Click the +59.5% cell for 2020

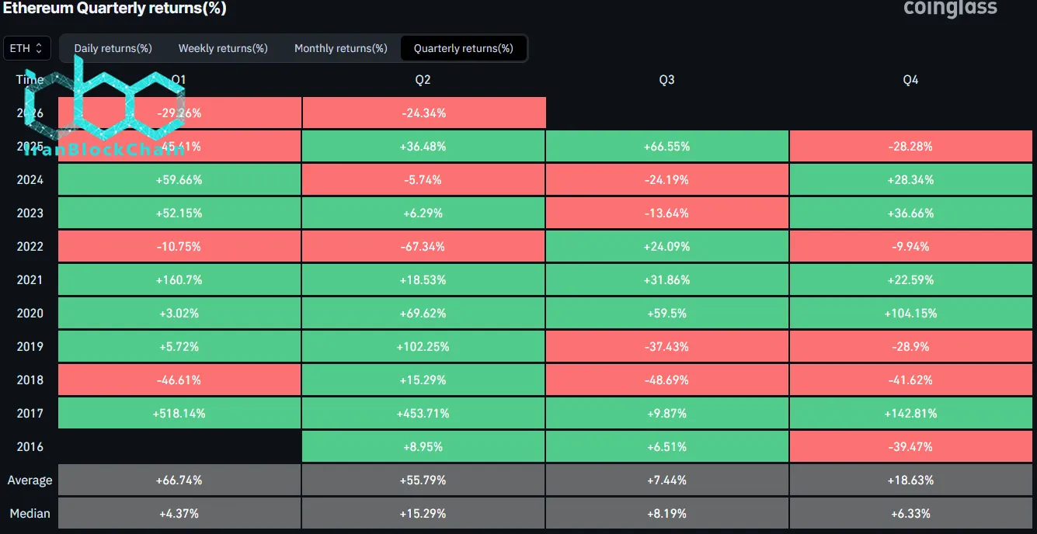pyautogui.click(x=667, y=313)
